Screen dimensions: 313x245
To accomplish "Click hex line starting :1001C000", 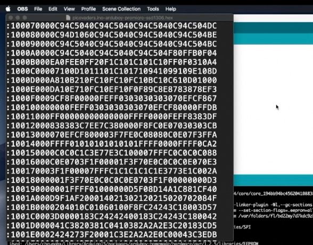I will coord(112,216).
